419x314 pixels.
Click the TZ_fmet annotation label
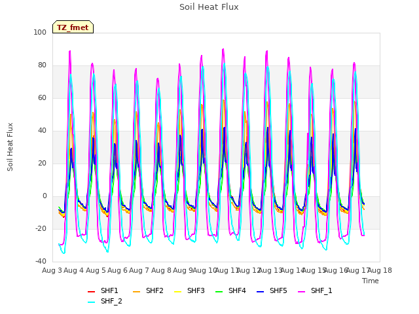click(x=73, y=27)
